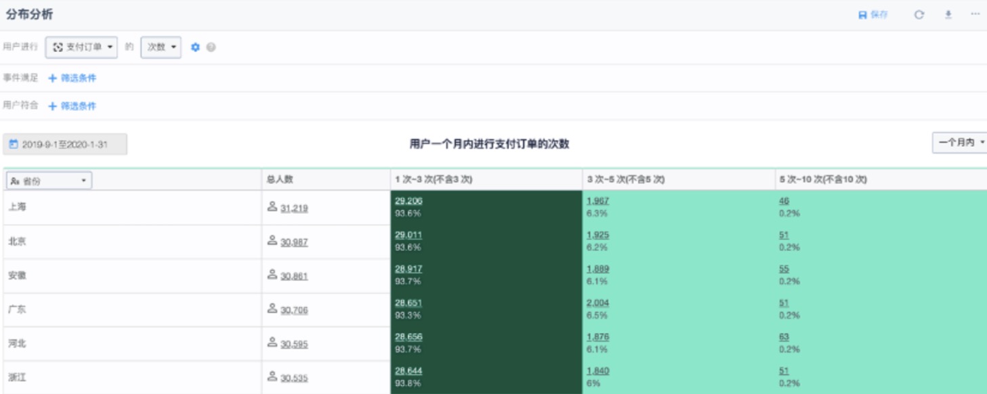This screenshot has height=394, width=987.
Task: Select the 北京 province row label
Action: pyautogui.click(x=17, y=241)
